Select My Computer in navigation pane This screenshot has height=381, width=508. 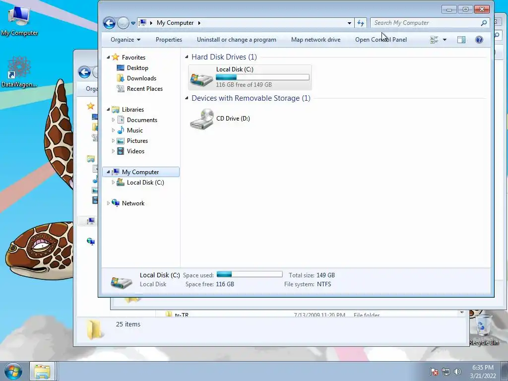click(x=140, y=172)
